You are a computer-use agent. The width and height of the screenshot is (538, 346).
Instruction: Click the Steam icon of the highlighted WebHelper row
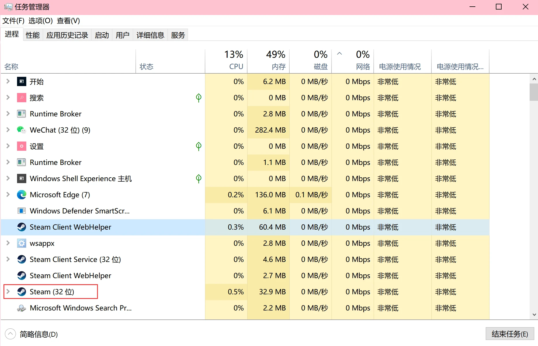click(x=21, y=227)
